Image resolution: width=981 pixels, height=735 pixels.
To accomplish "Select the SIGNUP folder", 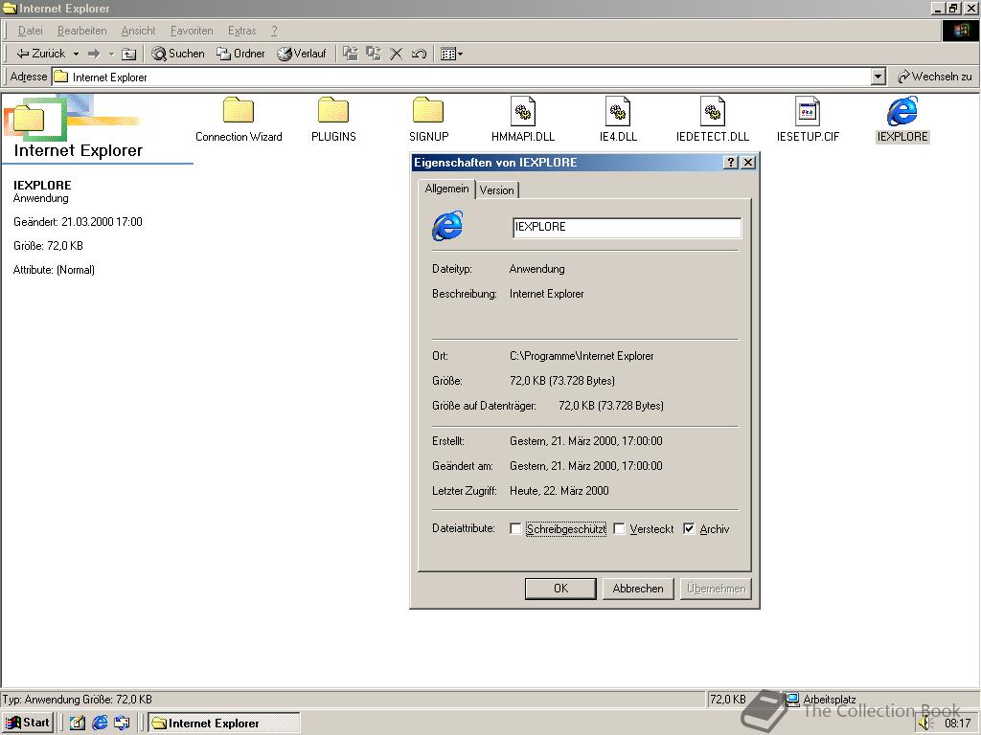I will tap(428, 120).
